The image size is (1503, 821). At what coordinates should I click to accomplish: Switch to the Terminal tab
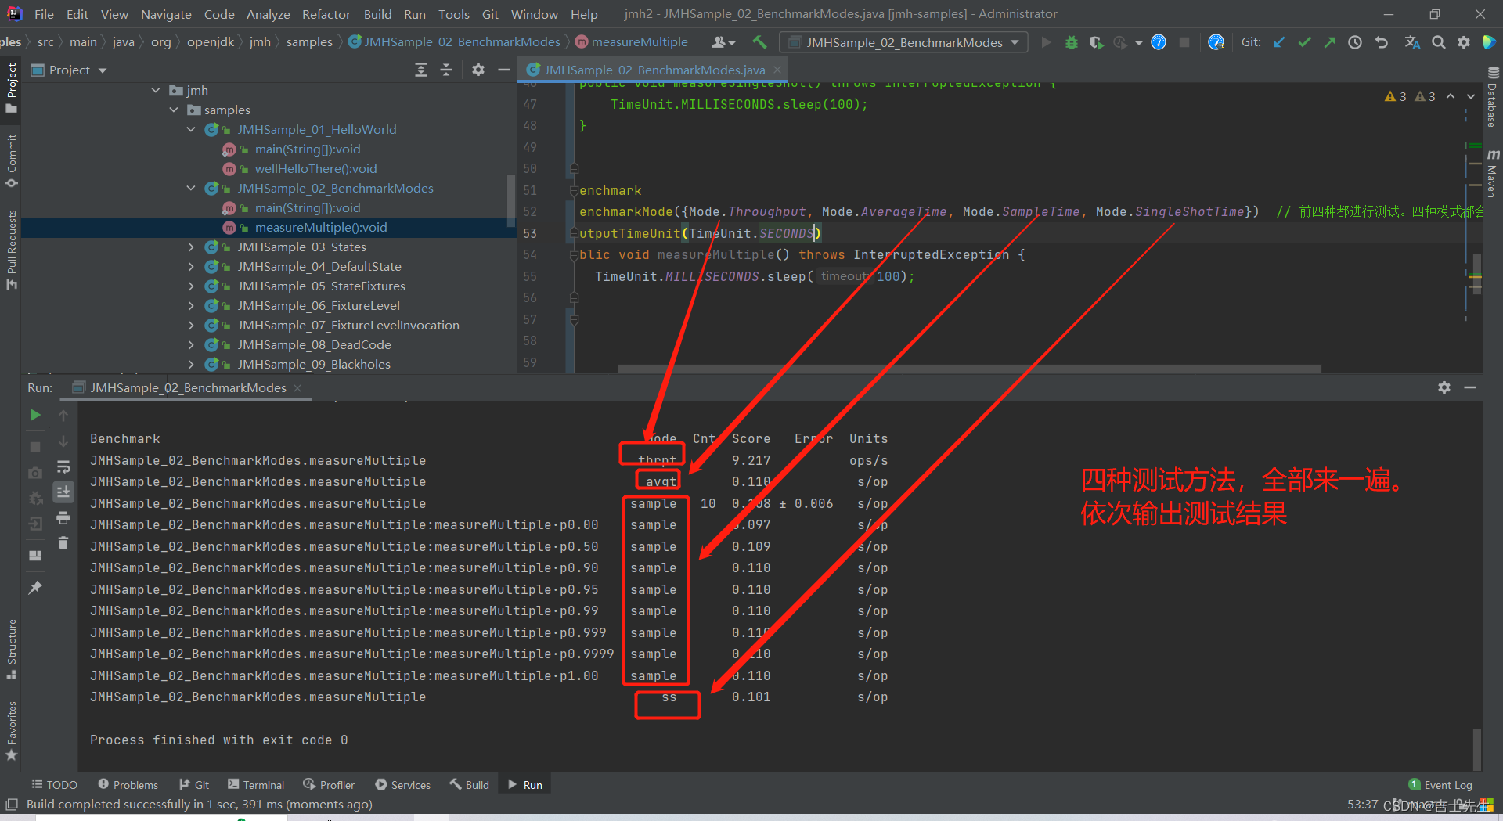pyautogui.click(x=256, y=784)
